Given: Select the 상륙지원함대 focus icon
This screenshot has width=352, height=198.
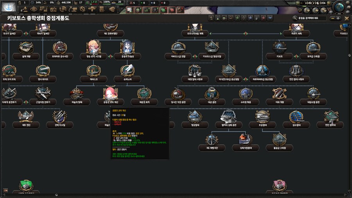Looking at the screenshot, I should (245, 140).
